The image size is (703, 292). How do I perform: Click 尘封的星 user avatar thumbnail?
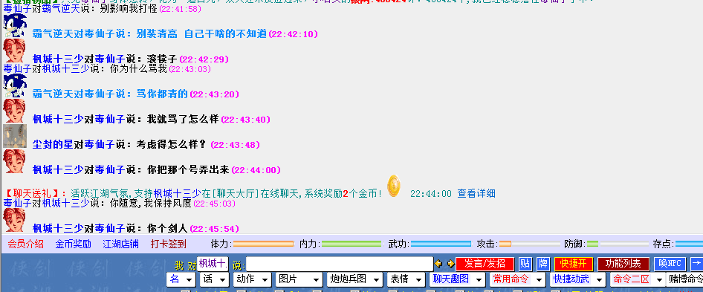[15, 137]
